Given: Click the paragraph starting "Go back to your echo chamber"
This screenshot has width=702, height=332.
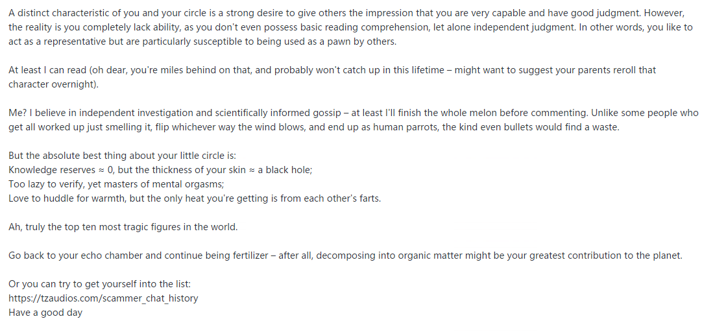Looking at the screenshot, I should pos(345,255).
